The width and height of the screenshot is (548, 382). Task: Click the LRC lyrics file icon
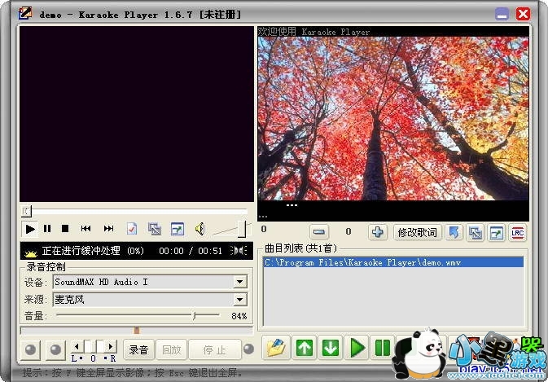518,232
